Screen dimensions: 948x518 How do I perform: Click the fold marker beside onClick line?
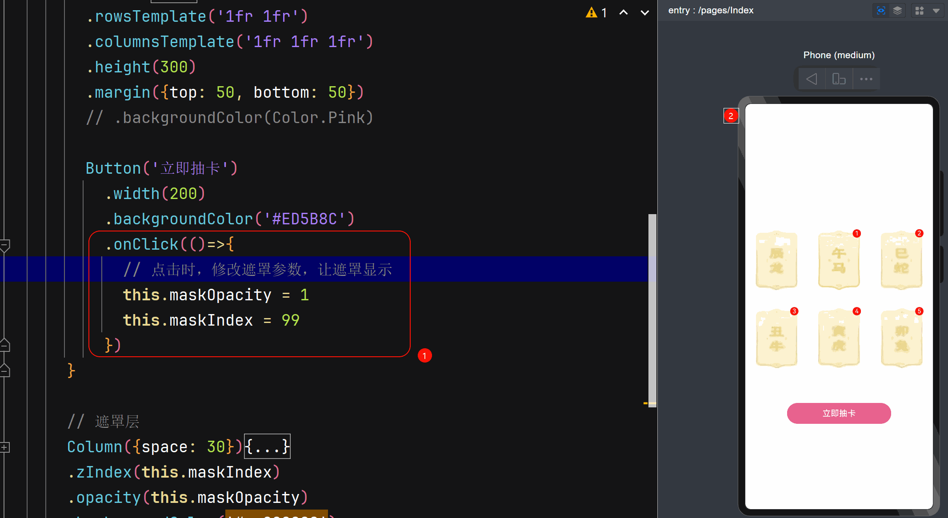pos(5,245)
